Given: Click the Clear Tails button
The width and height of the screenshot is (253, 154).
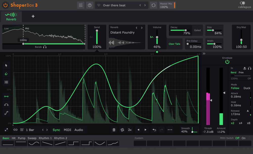Looking at the screenshot, I should tap(174, 44).
